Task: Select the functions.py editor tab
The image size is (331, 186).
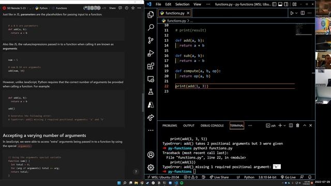Action: pos(175,13)
